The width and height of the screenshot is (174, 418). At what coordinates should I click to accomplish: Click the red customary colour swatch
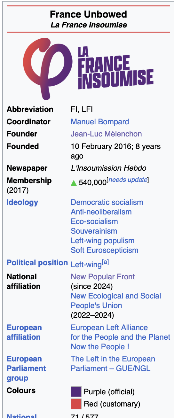click(76, 404)
